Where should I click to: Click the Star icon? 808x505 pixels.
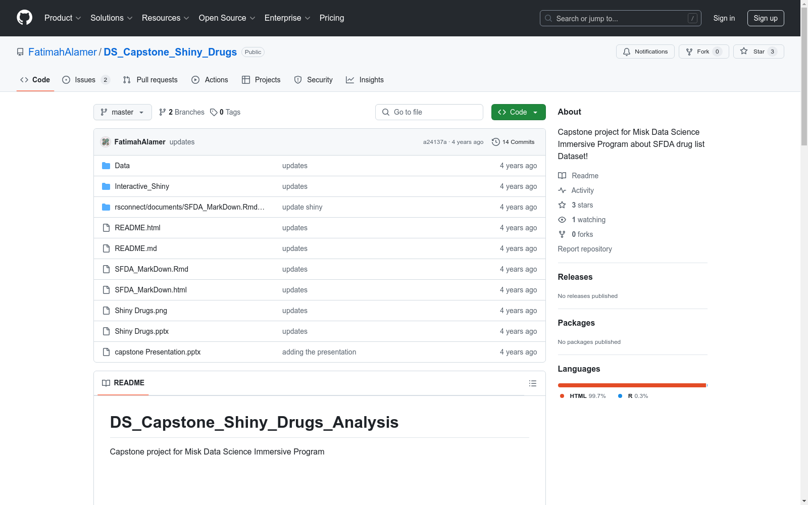744,52
